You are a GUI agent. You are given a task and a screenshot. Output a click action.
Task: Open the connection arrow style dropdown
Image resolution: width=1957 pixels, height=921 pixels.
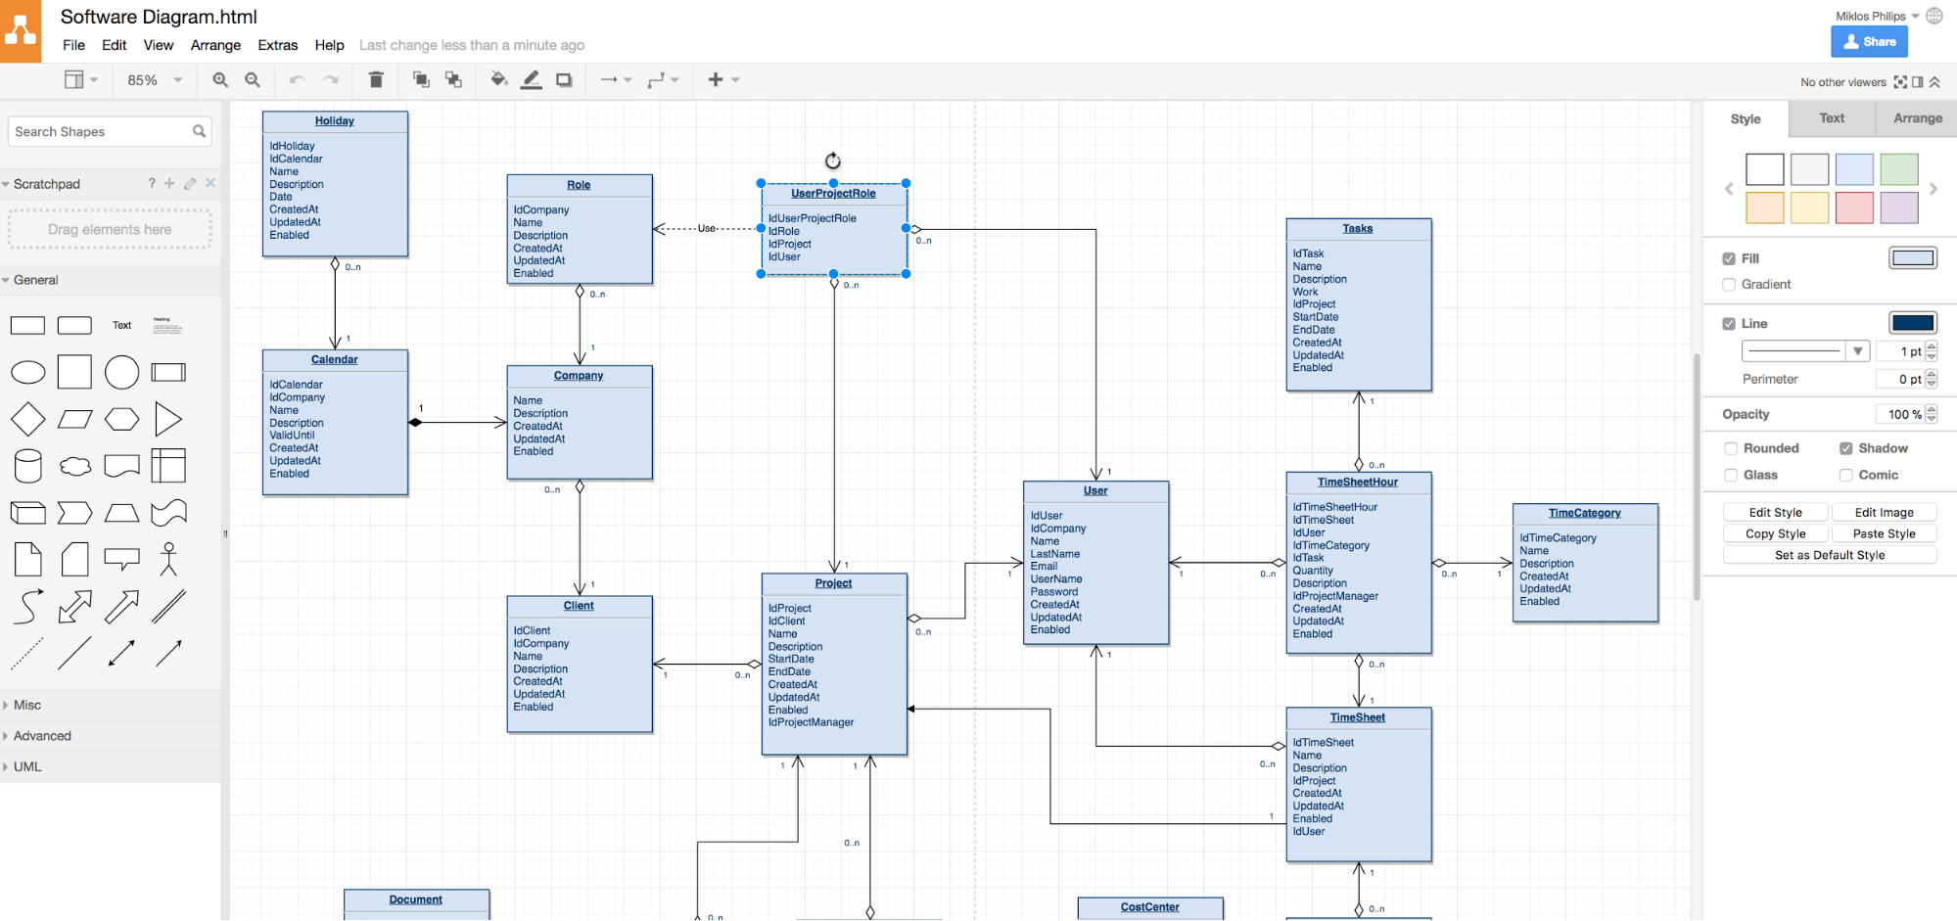coord(616,80)
